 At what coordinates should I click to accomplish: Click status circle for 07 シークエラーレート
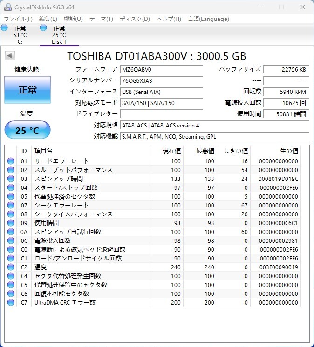11,205
